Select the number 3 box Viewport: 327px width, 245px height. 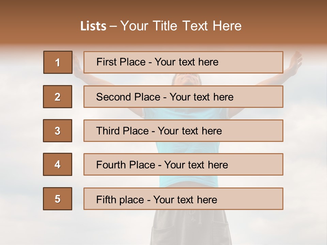click(x=58, y=131)
